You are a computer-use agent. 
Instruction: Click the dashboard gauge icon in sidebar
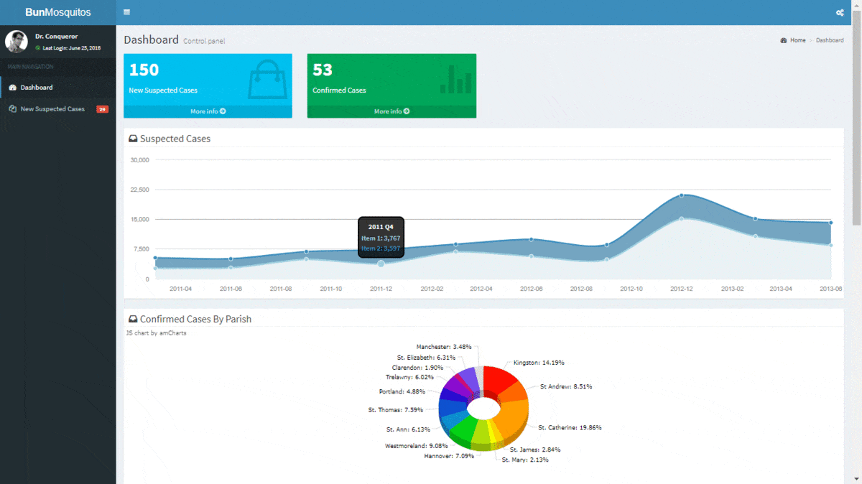pyautogui.click(x=12, y=88)
